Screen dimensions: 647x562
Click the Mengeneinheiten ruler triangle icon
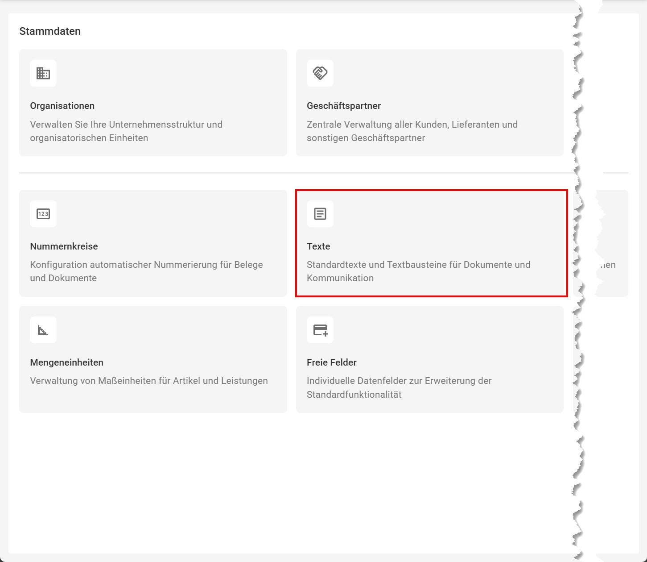pos(43,330)
